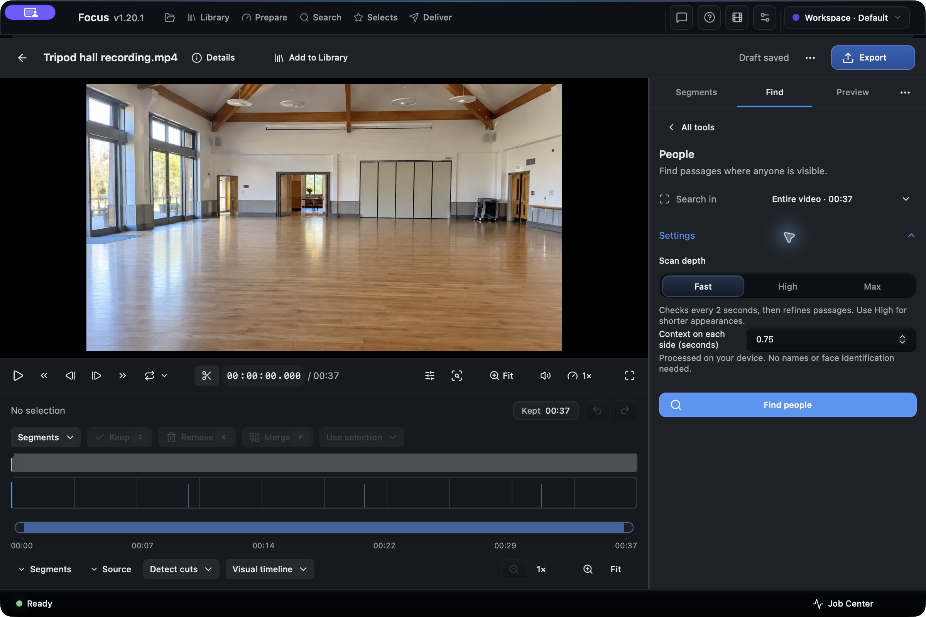The height and width of the screenshot is (617, 926).
Task: Click the Find people button
Action: point(787,405)
